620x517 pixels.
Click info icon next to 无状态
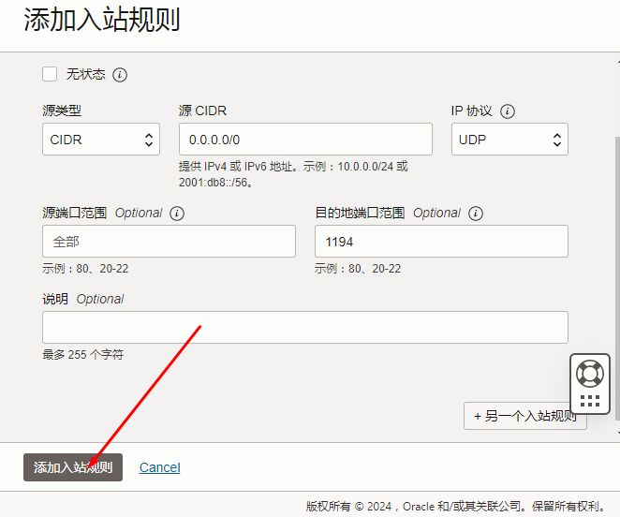(x=120, y=75)
